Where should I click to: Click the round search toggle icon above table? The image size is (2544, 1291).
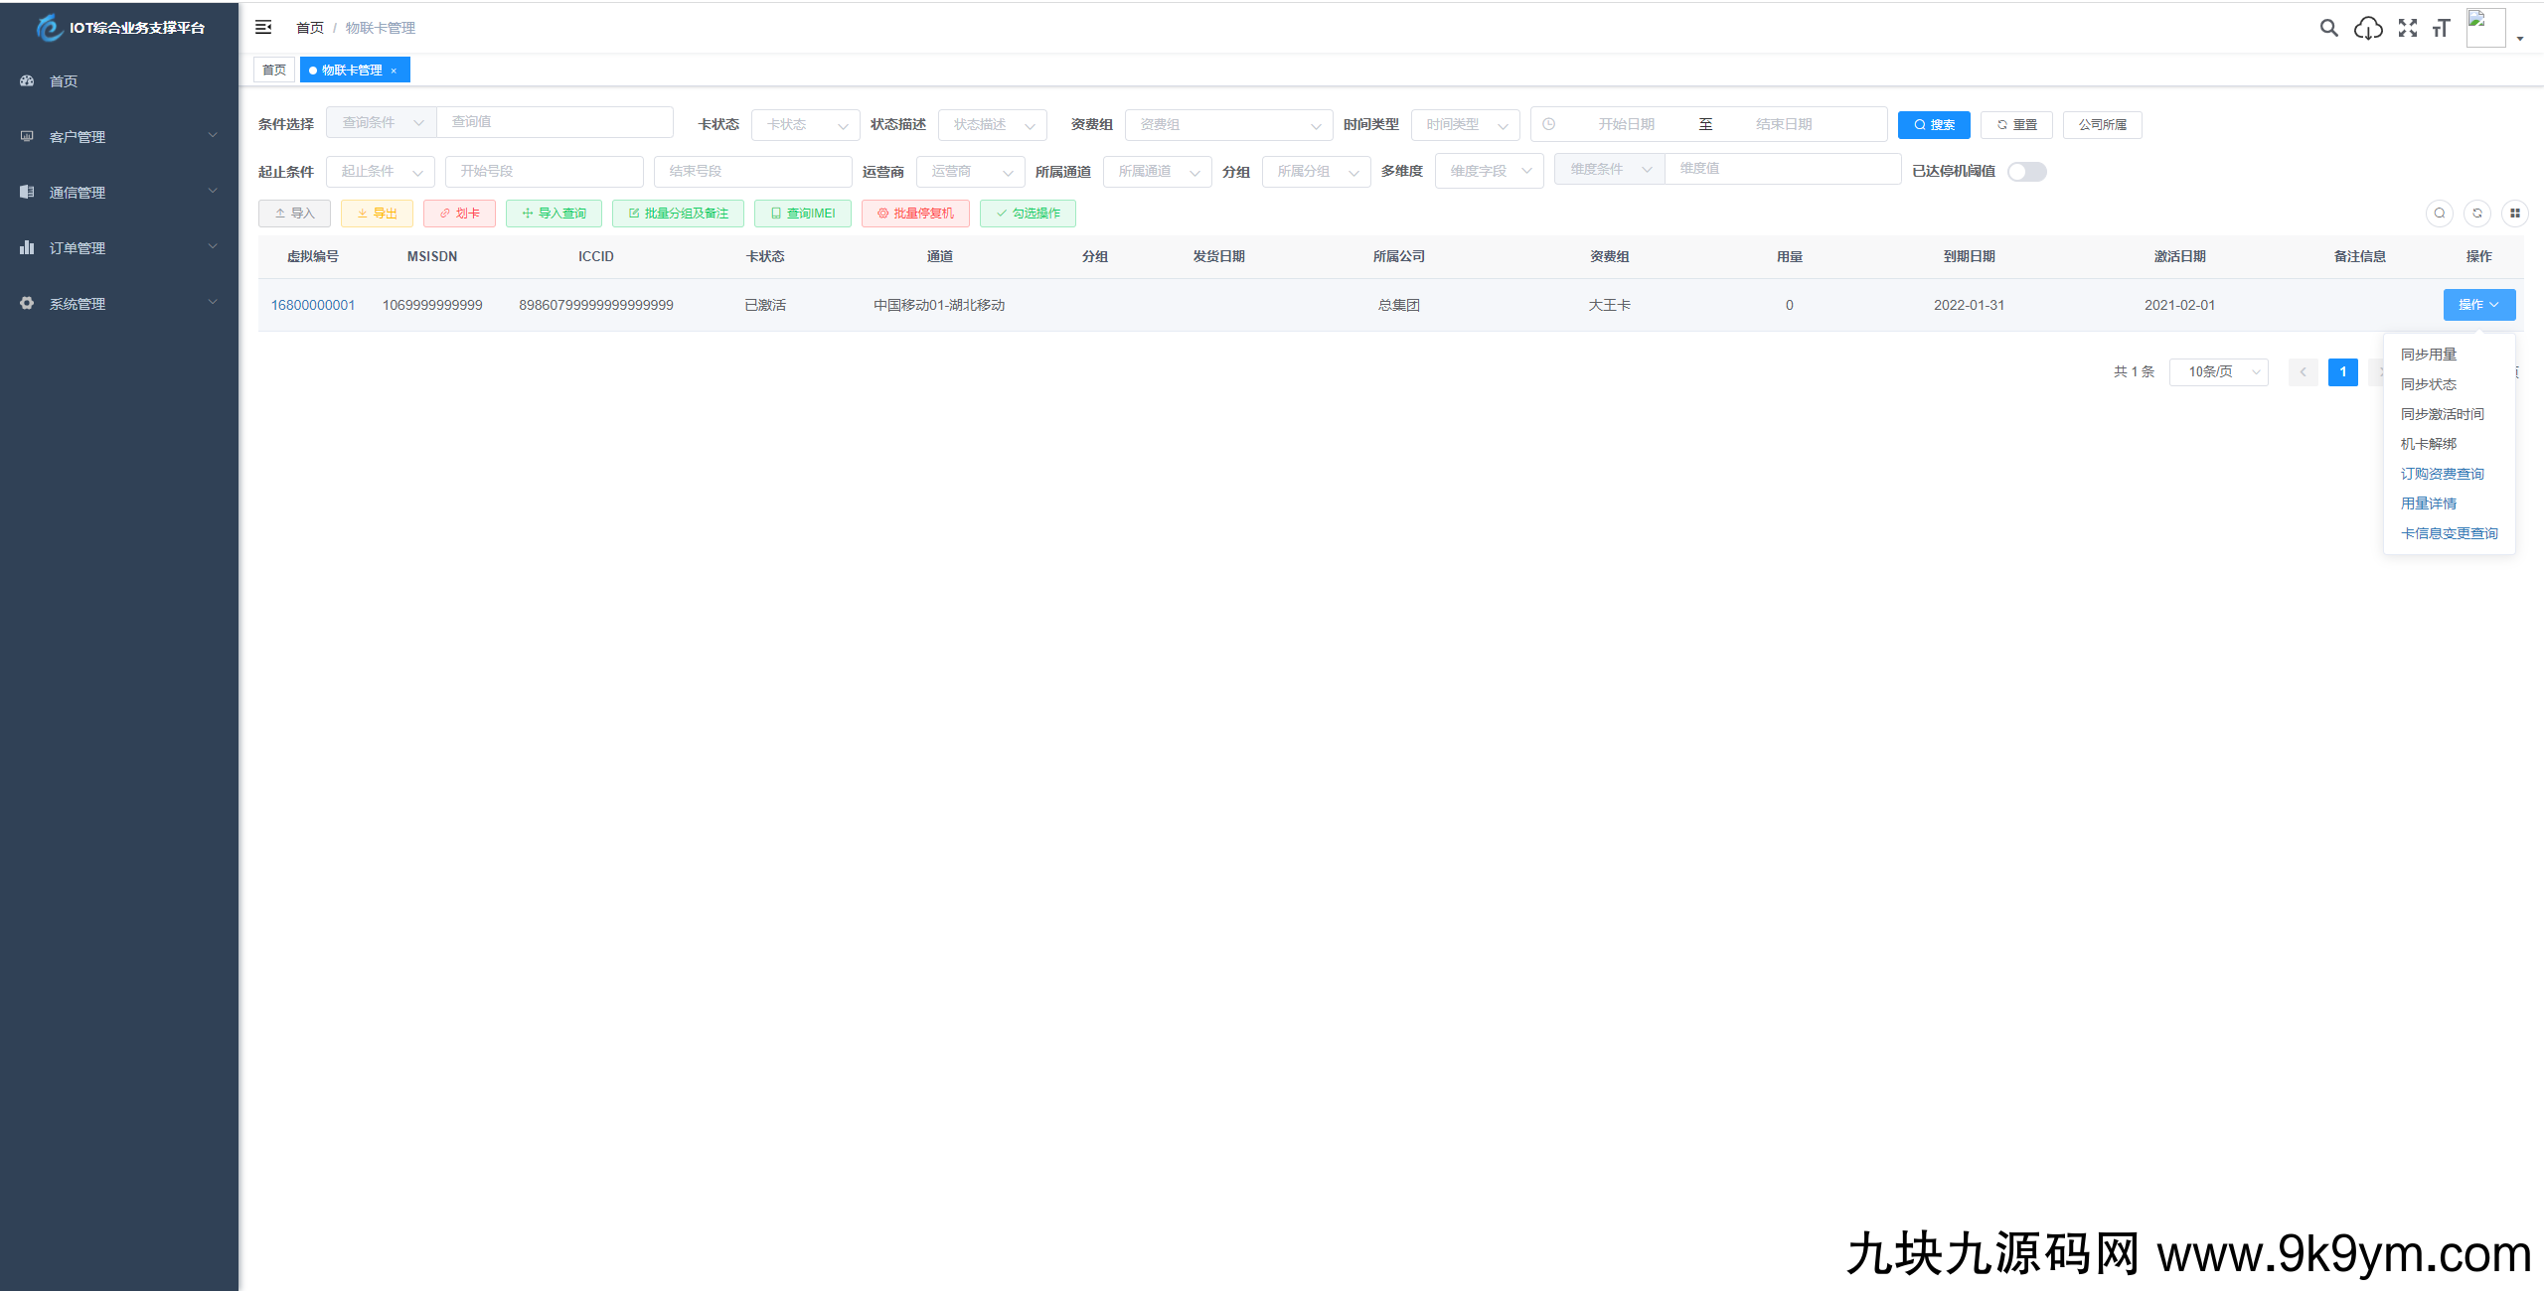coord(2440,213)
